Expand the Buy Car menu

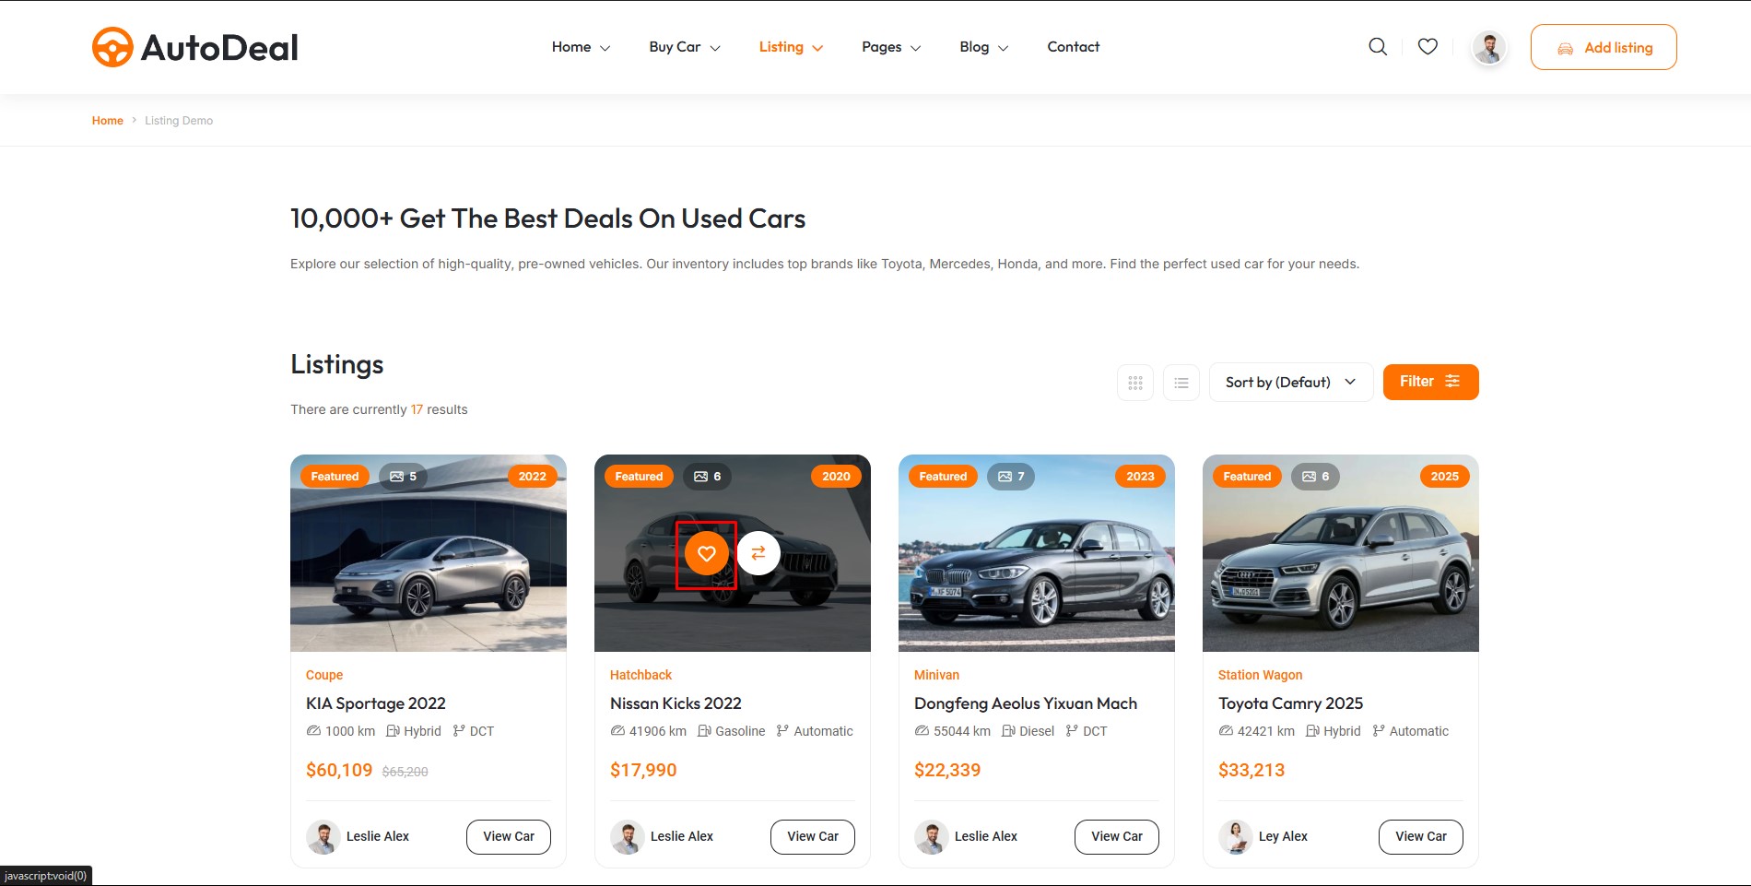(685, 47)
